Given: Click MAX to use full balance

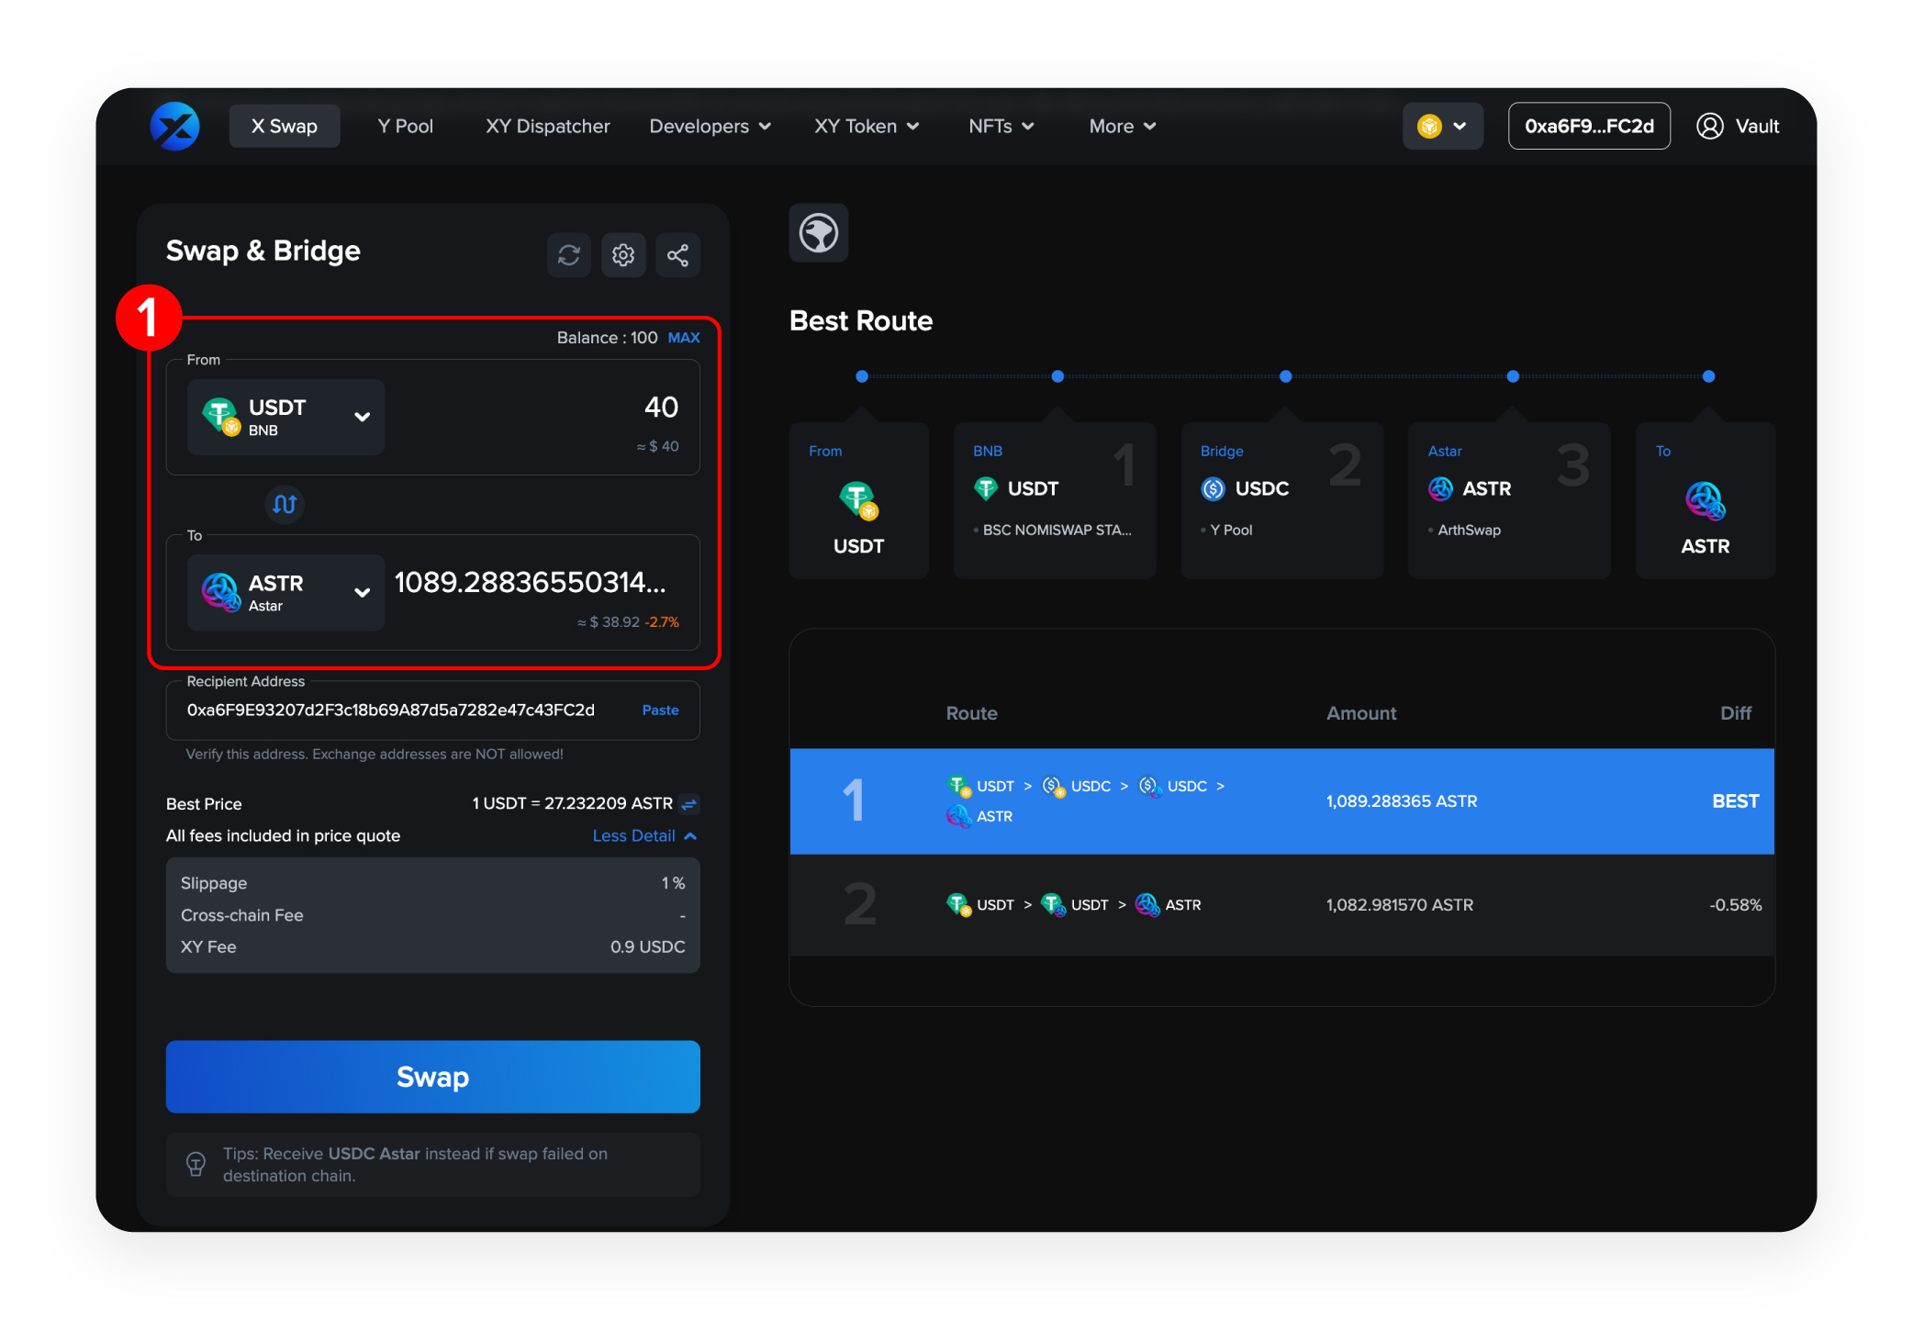Looking at the screenshot, I should pos(683,337).
